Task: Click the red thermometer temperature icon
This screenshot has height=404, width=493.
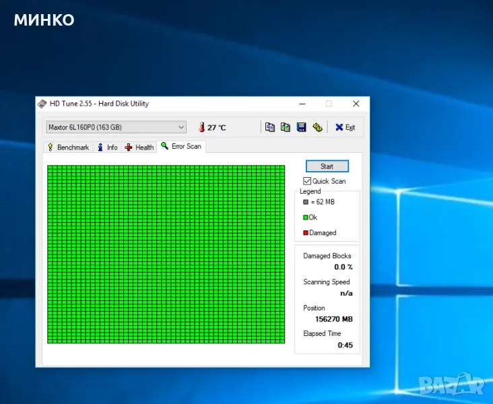Action: (x=201, y=127)
